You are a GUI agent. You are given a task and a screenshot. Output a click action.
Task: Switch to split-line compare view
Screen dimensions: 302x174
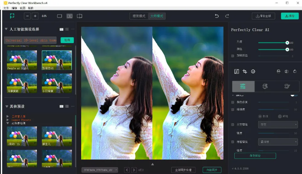(79, 16)
